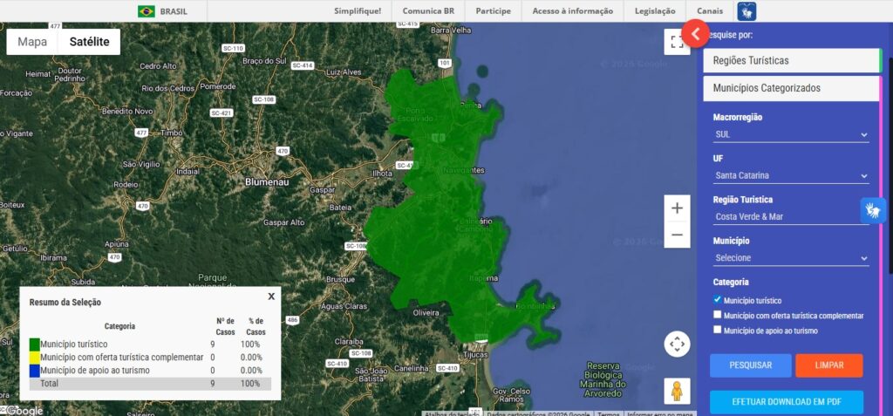Open the Município Selecione dropdown
The image size is (893, 416).
(x=791, y=257)
